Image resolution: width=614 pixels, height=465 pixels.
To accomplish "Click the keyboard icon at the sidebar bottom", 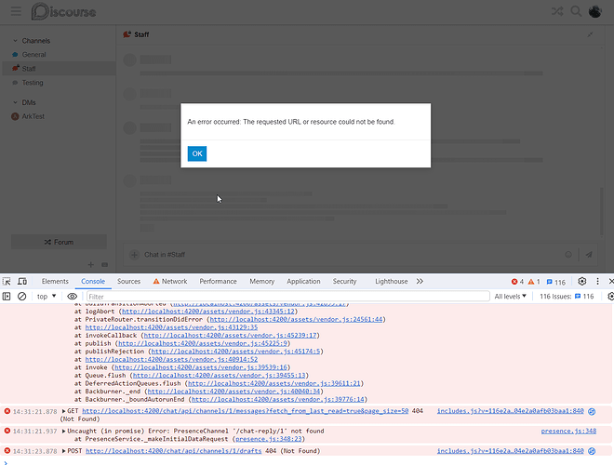I will (x=104, y=265).
